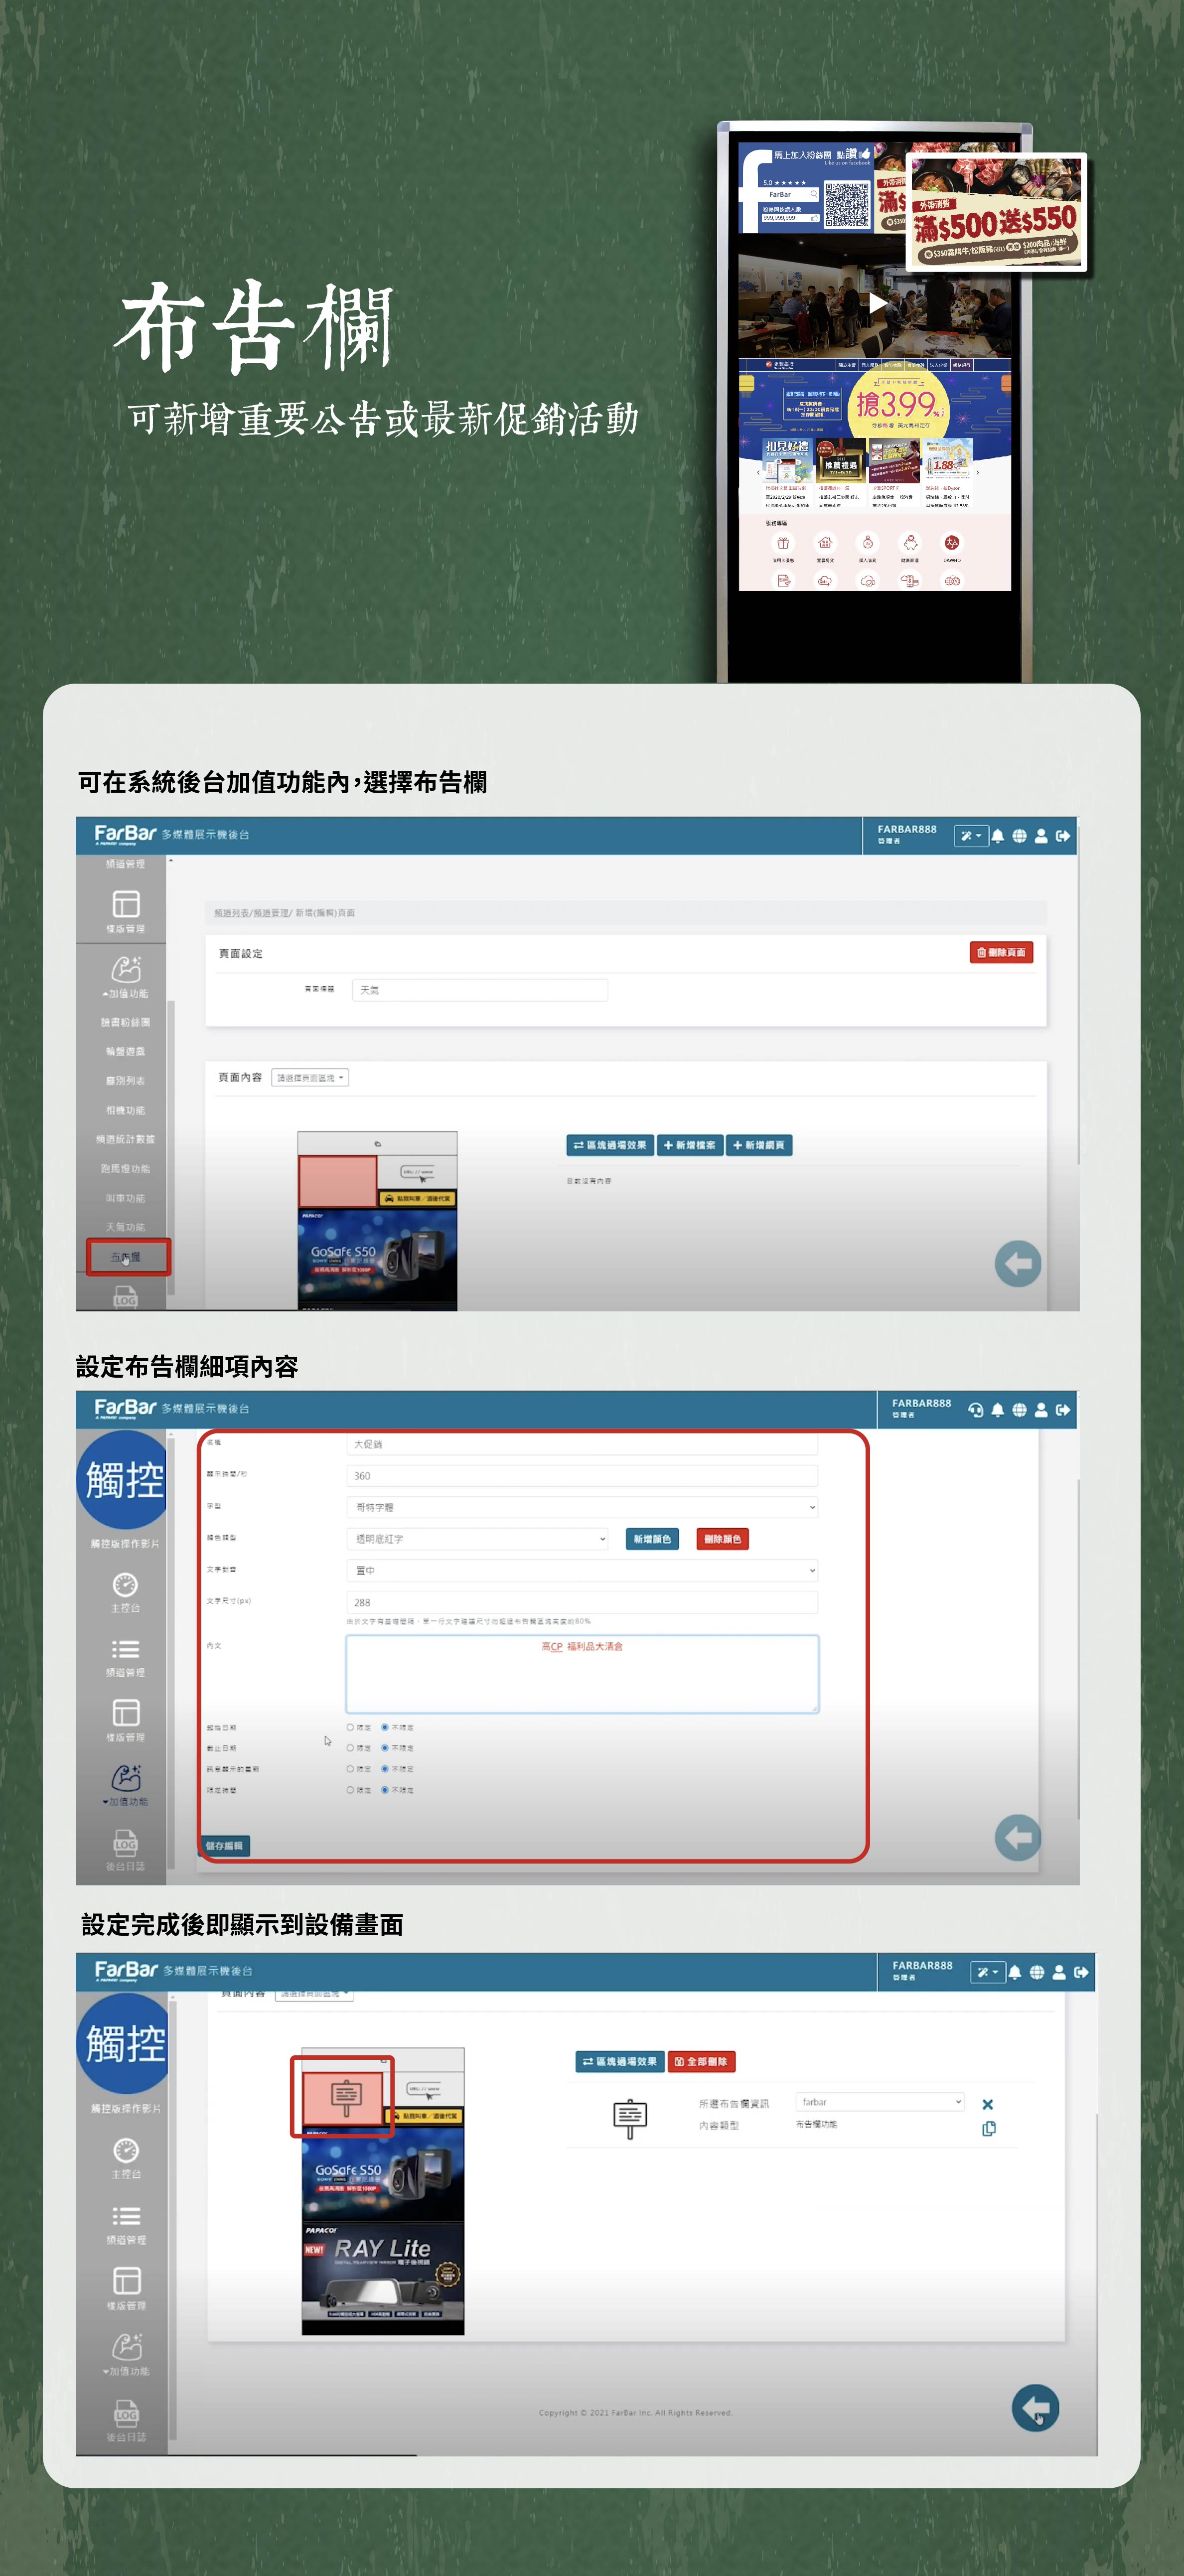Image resolution: width=1184 pixels, height=2576 pixels.
Task: Open the 透明底紅字 color style dropdown
Action: 477,1539
